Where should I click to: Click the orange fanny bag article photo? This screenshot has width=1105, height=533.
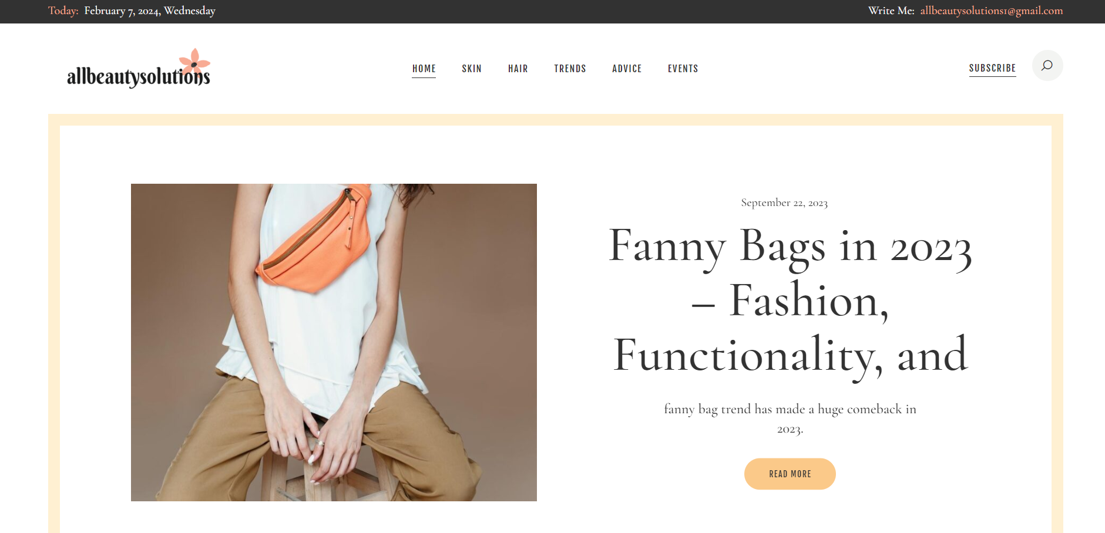pos(334,342)
